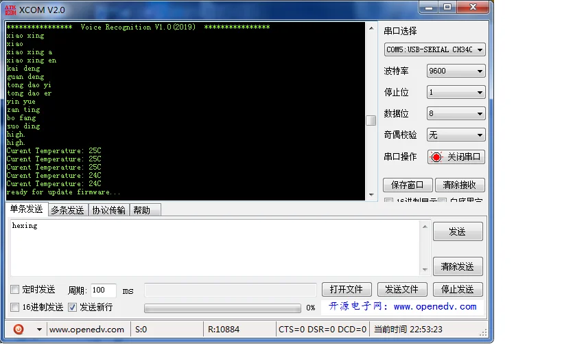The width and height of the screenshot is (562, 344).
Task: Click the 'yin yue' output line
Action: (x=21, y=102)
